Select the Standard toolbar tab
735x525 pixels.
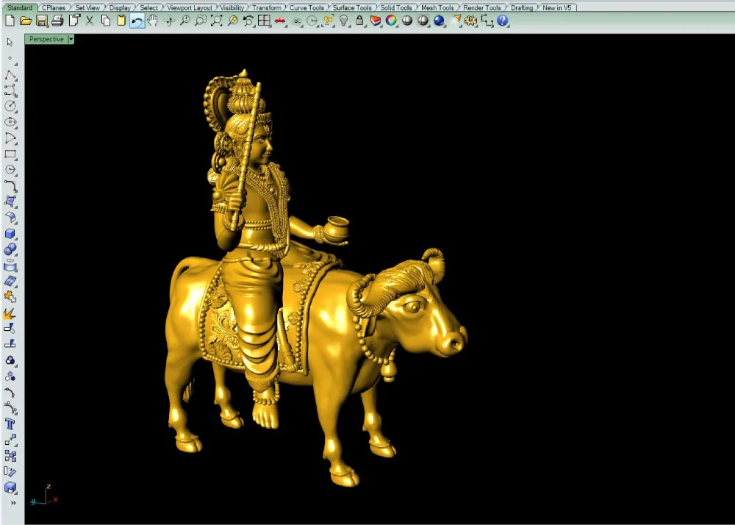pos(20,7)
